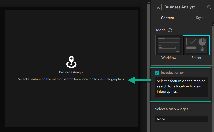This screenshot has width=214, height=132.
Task: Switch to the Style tab
Action: [200, 18]
